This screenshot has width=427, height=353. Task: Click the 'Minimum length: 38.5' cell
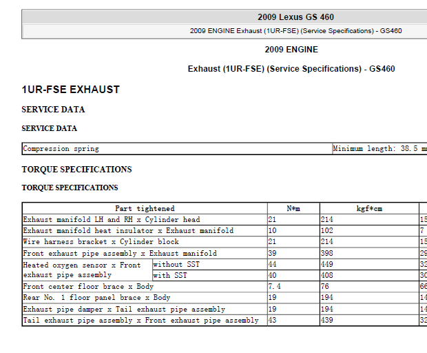coord(379,149)
